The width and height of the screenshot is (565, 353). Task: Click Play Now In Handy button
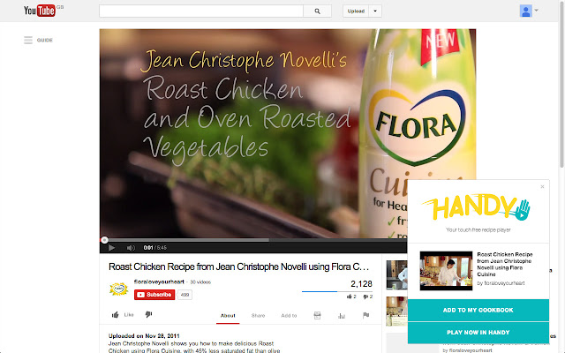[x=478, y=332]
